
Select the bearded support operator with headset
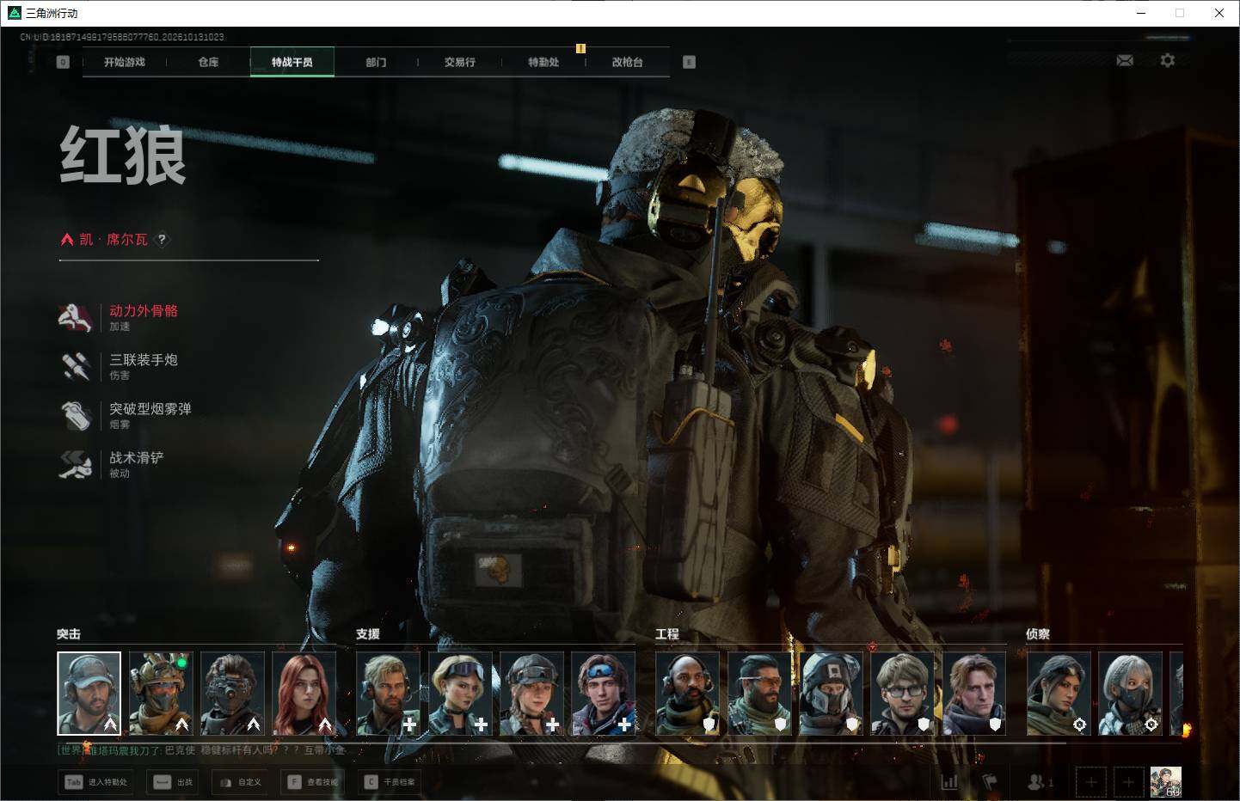click(388, 694)
